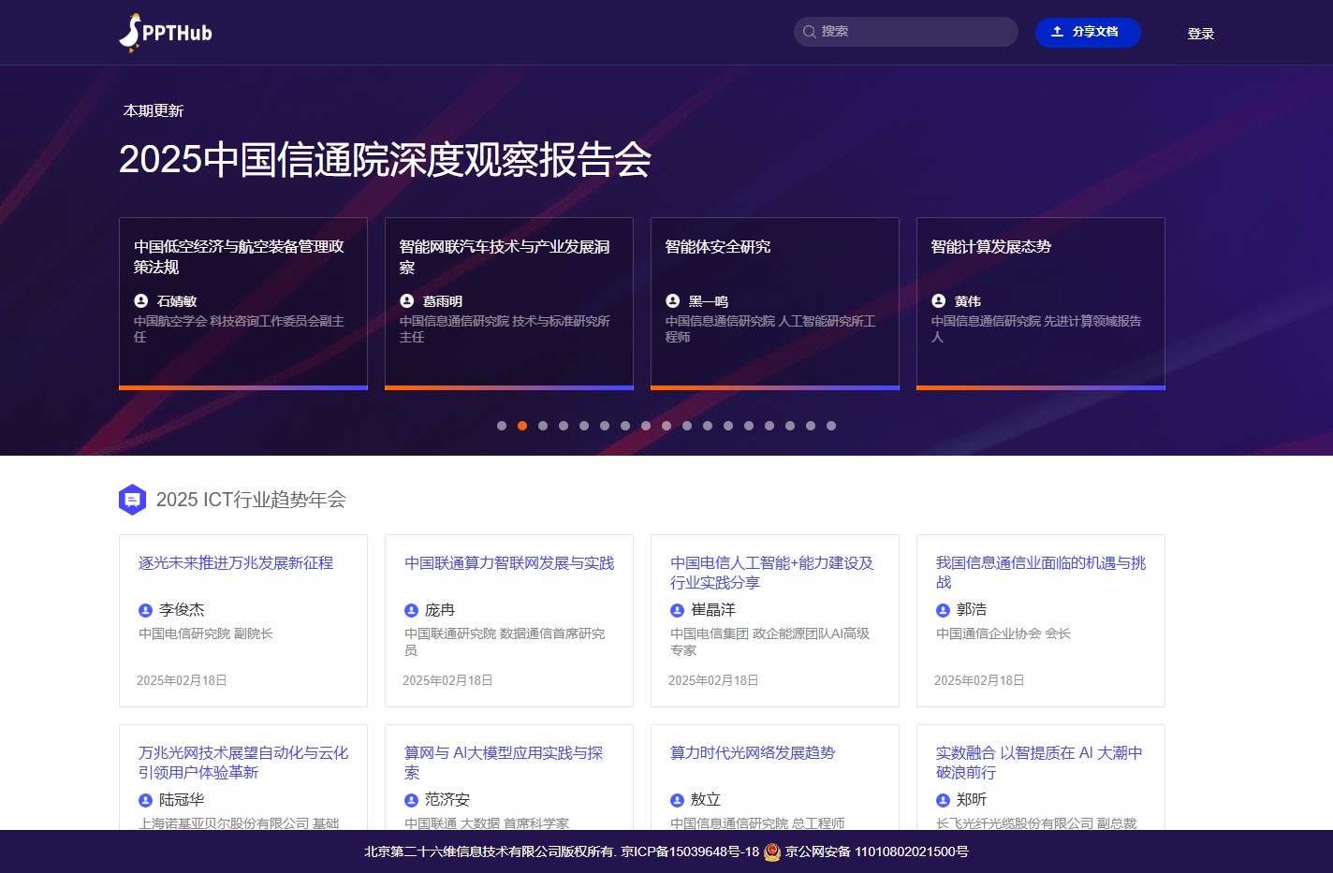Click speaker name 范济安
The height and width of the screenshot is (873, 1333).
447,800
